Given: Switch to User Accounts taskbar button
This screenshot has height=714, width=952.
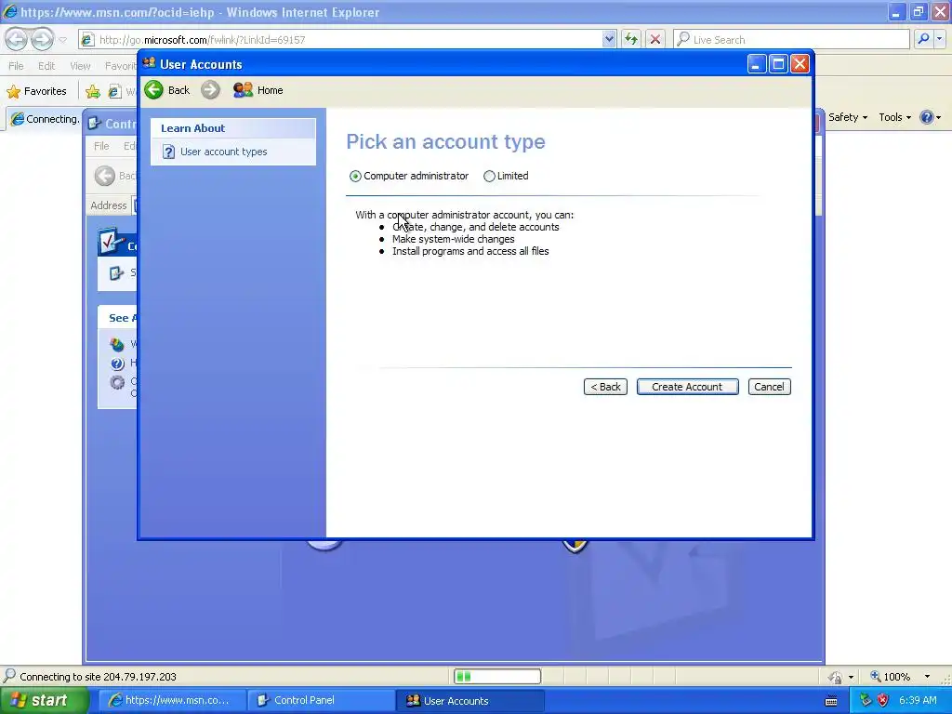Looking at the screenshot, I should pyautogui.click(x=469, y=701).
